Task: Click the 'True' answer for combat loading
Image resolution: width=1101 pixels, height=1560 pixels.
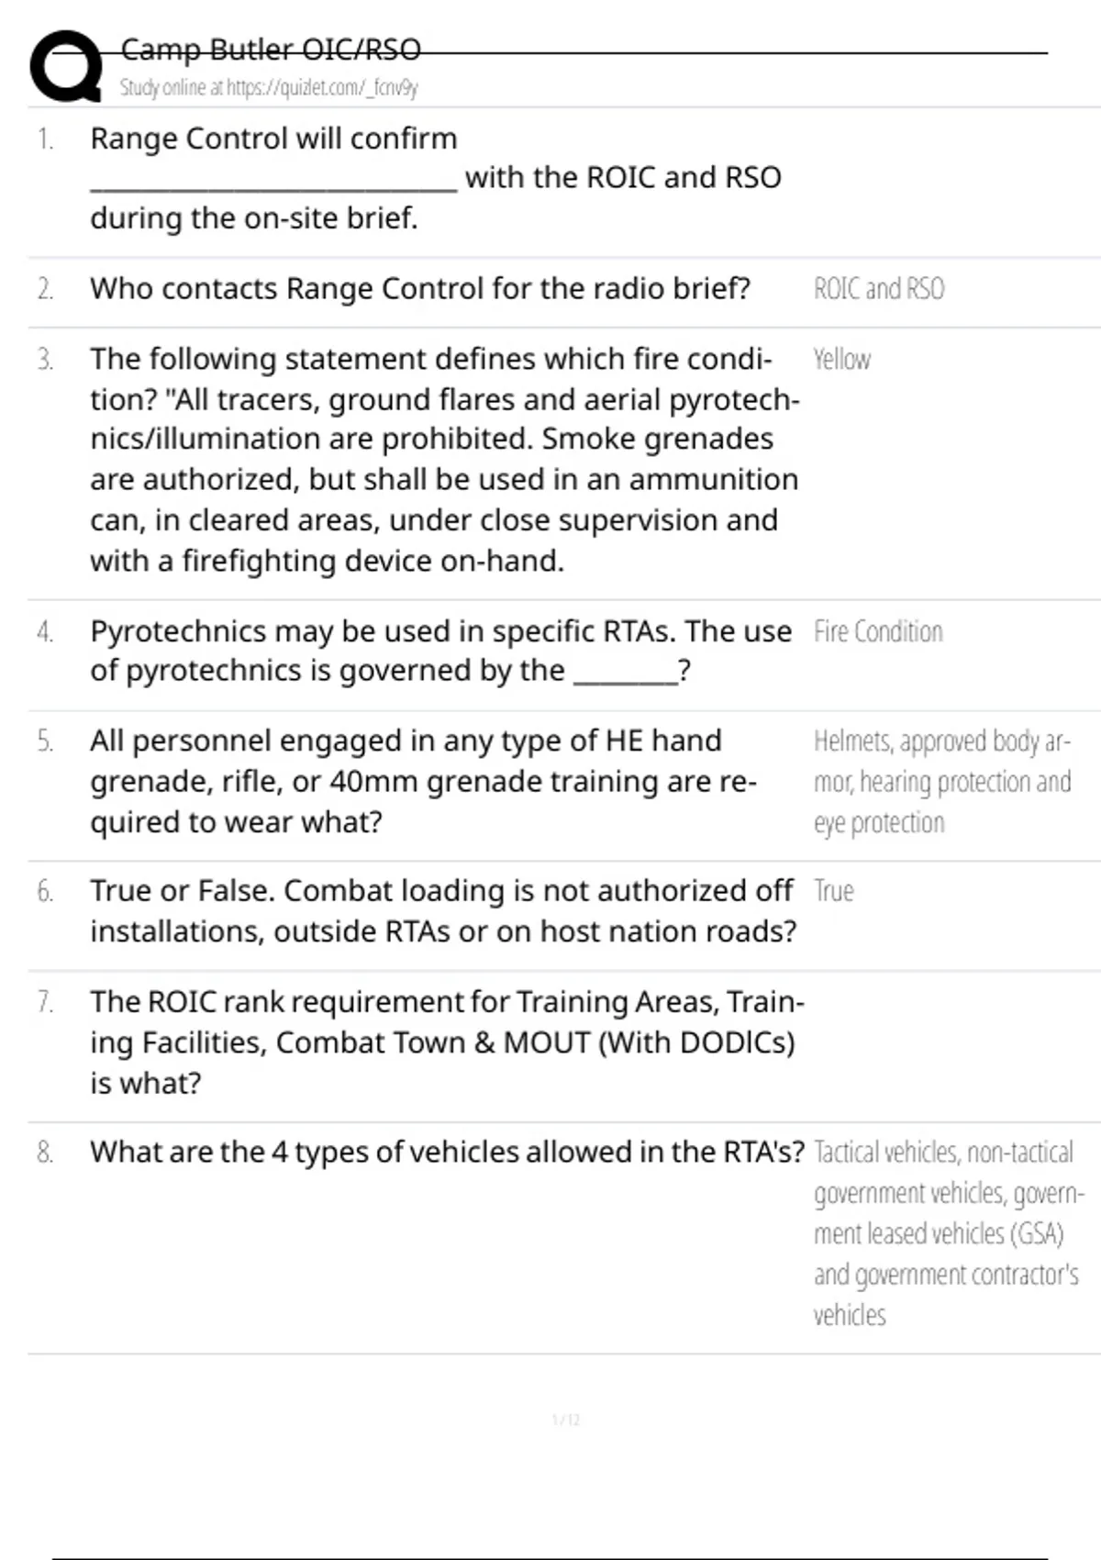Action: [833, 891]
